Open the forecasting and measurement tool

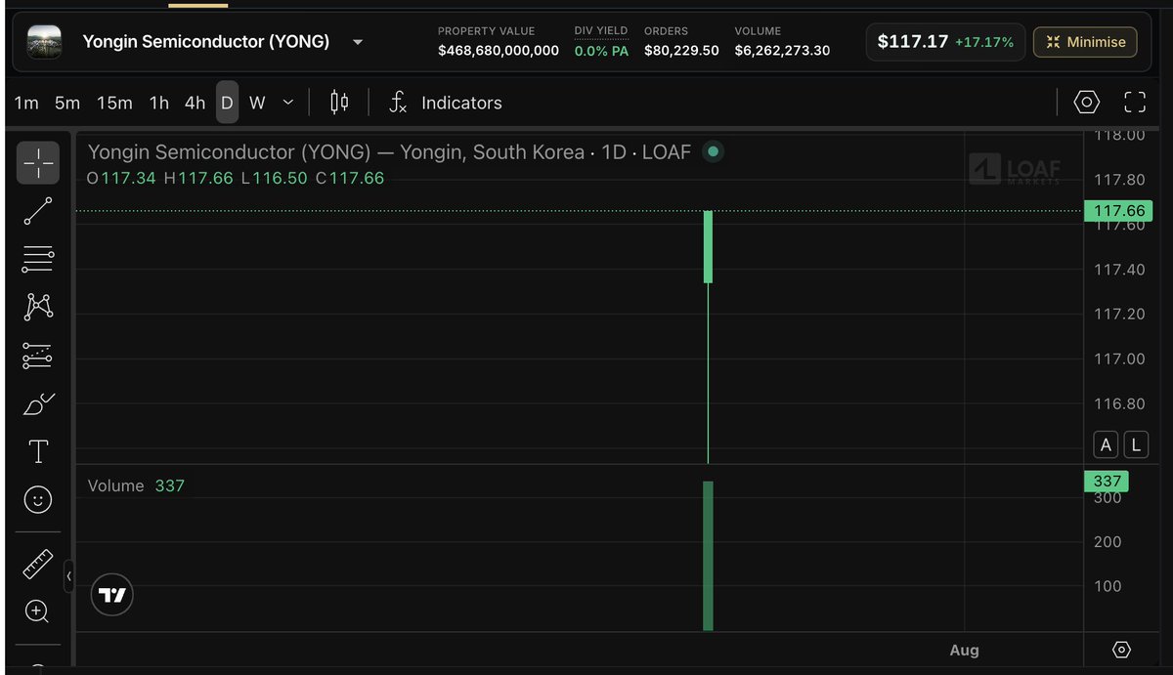tap(38, 356)
